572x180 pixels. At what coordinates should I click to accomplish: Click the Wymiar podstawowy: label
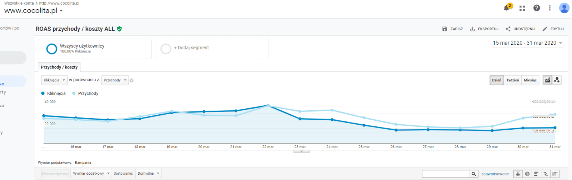(x=55, y=162)
